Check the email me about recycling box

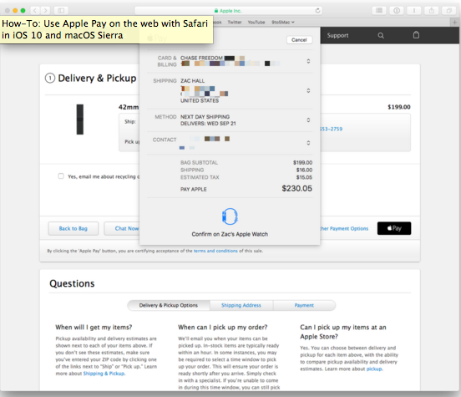coord(61,176)
